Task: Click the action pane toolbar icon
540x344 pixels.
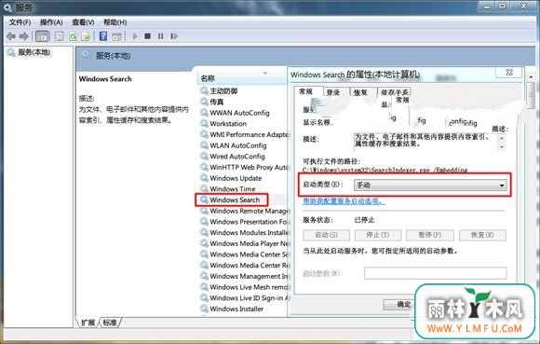Action: [116, 36]
